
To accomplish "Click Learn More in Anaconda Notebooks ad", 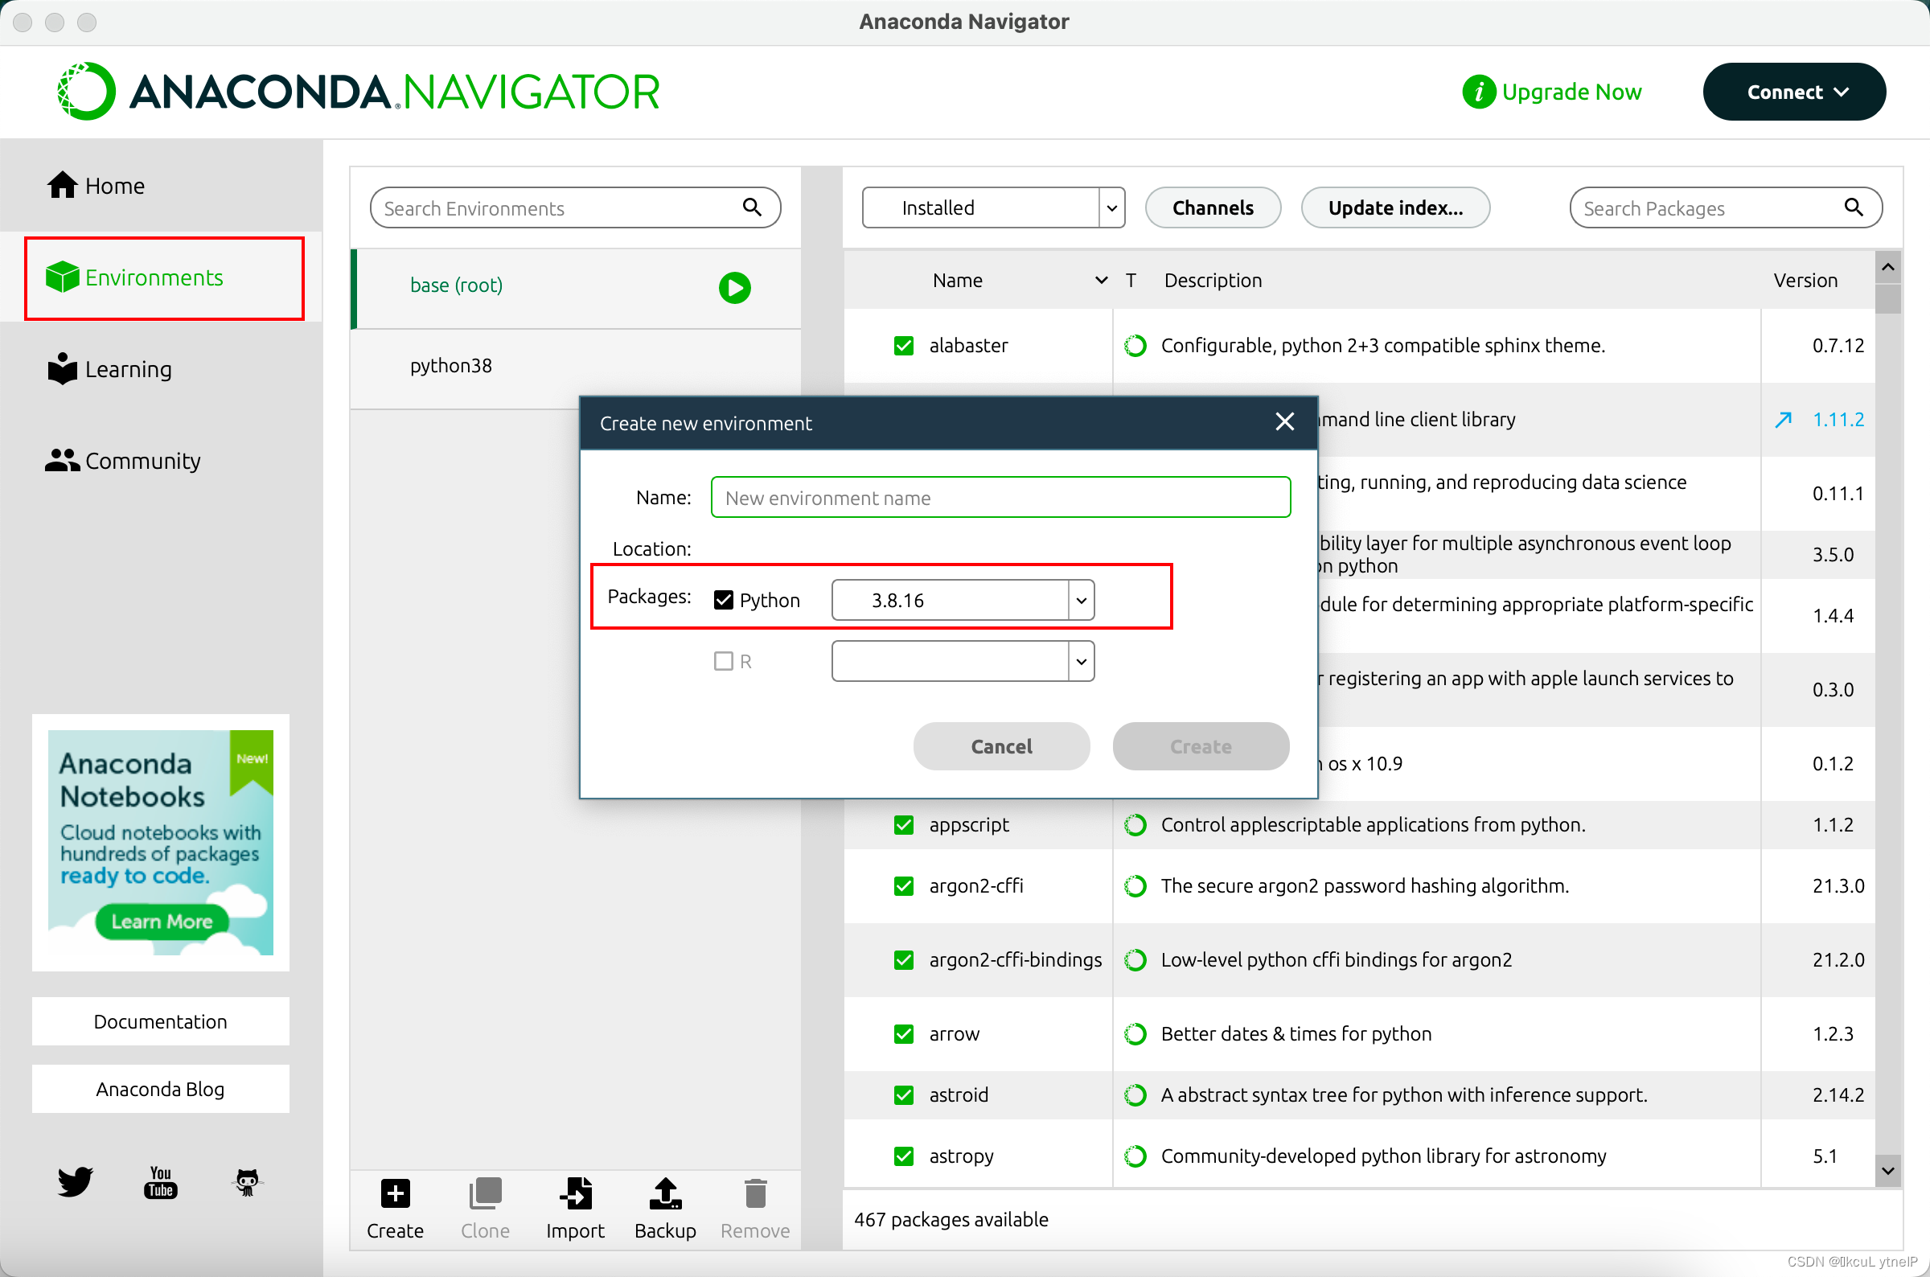I will coord(162,922).
